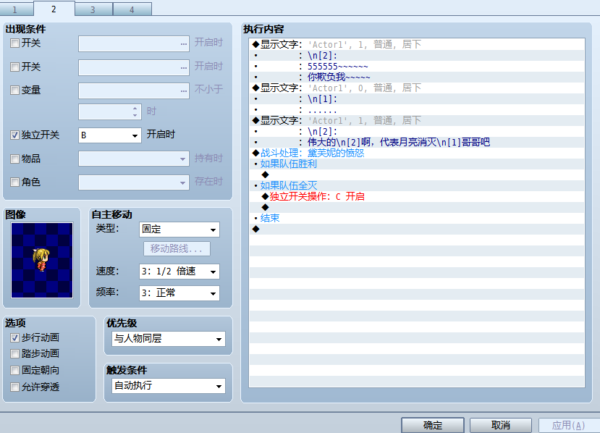Screen dimensions: 600x433
Task: Enable the 角色 condition checkbox
Action: pos(14,182)
